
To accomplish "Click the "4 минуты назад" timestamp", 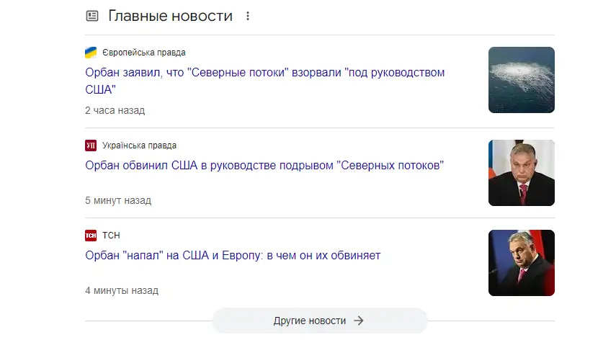I will pos(121,290).
